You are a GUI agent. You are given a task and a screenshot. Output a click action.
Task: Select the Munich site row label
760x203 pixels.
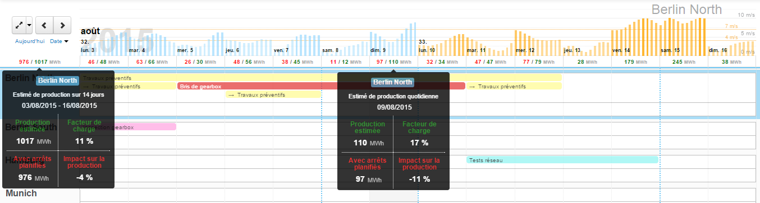21,193
